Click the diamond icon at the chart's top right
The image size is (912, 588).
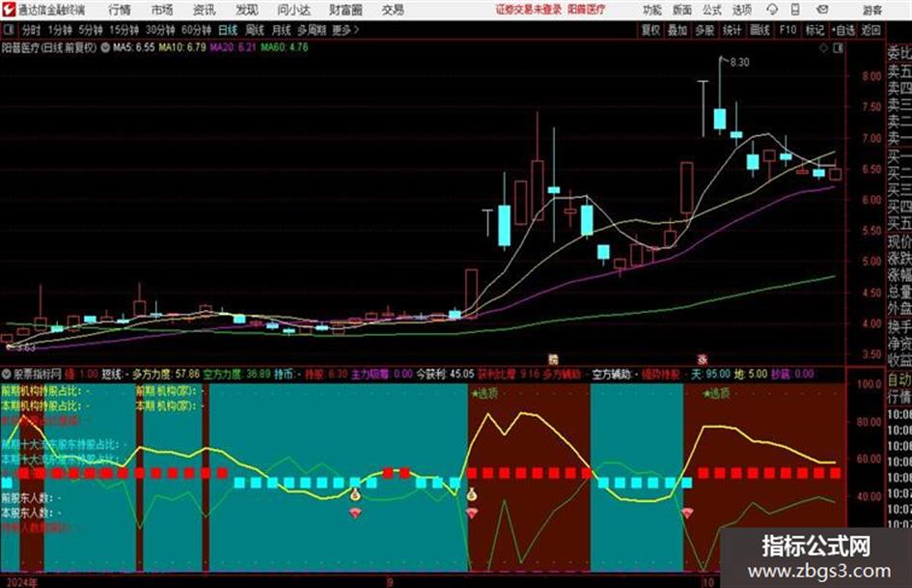click(x=823, y=48)
